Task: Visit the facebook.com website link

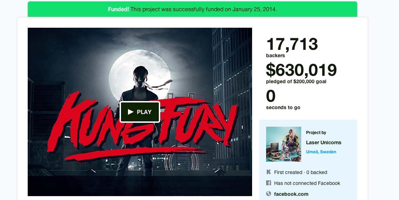Action: point(291,194)
